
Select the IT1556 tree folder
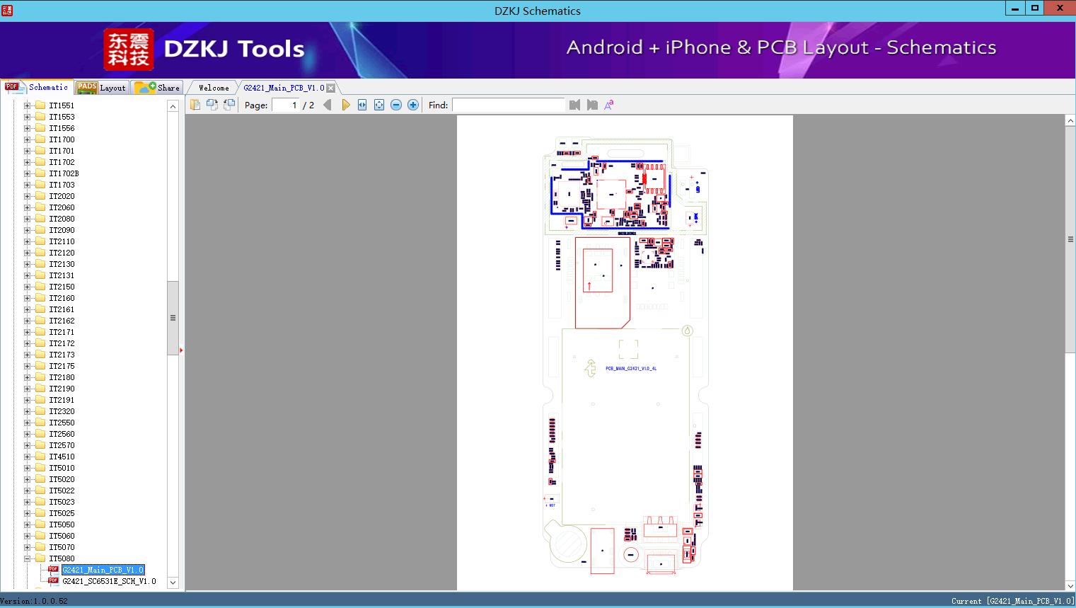coord(62,128)
